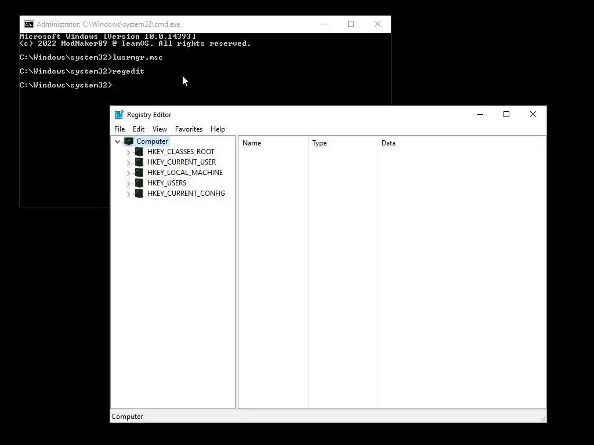
Task: Expand HKEY_CURRENT_CONFIG chevron
Action: tap(128, 194)
